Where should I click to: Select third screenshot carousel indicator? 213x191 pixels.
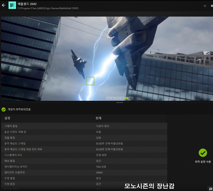pyautogui.click(x=117, y=98)
